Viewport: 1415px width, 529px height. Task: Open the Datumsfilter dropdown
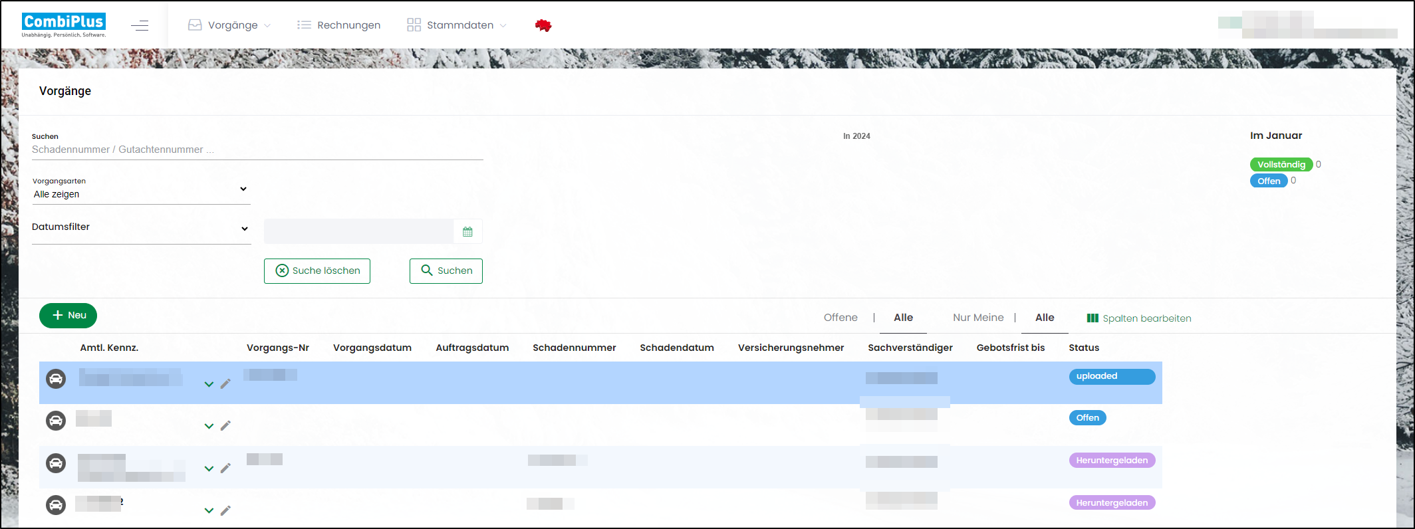[141, 227]
